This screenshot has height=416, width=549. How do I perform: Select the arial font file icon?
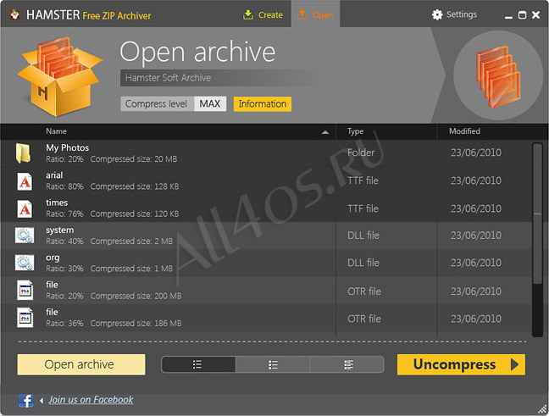(25, 181)
